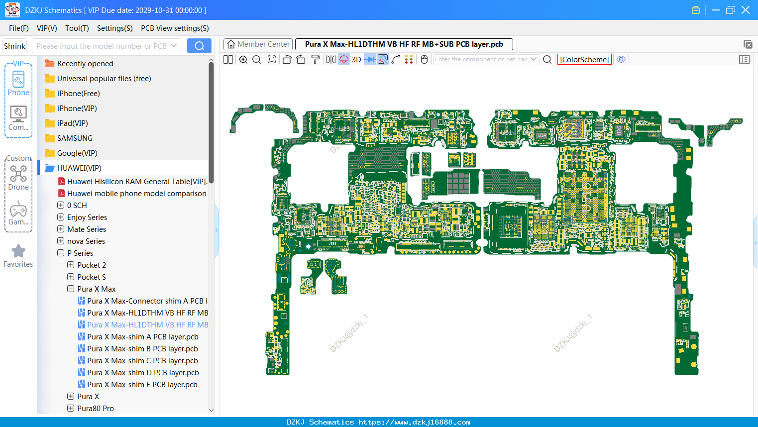
Task: Rotate the board clockwise
Action: click(x=301, y=59)
